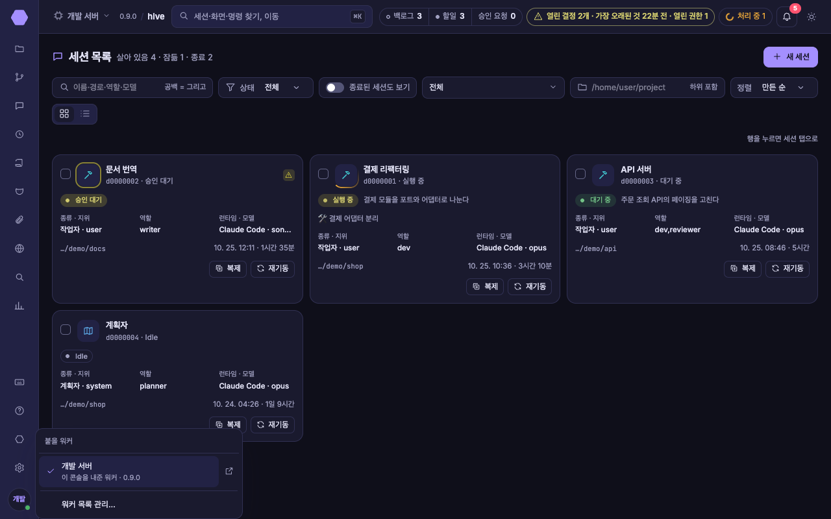The height and width of the screenshot is (519, 831).
Task: Click the 개발 avatar at sidebar bottom
Action: click(x=19, y=499)
